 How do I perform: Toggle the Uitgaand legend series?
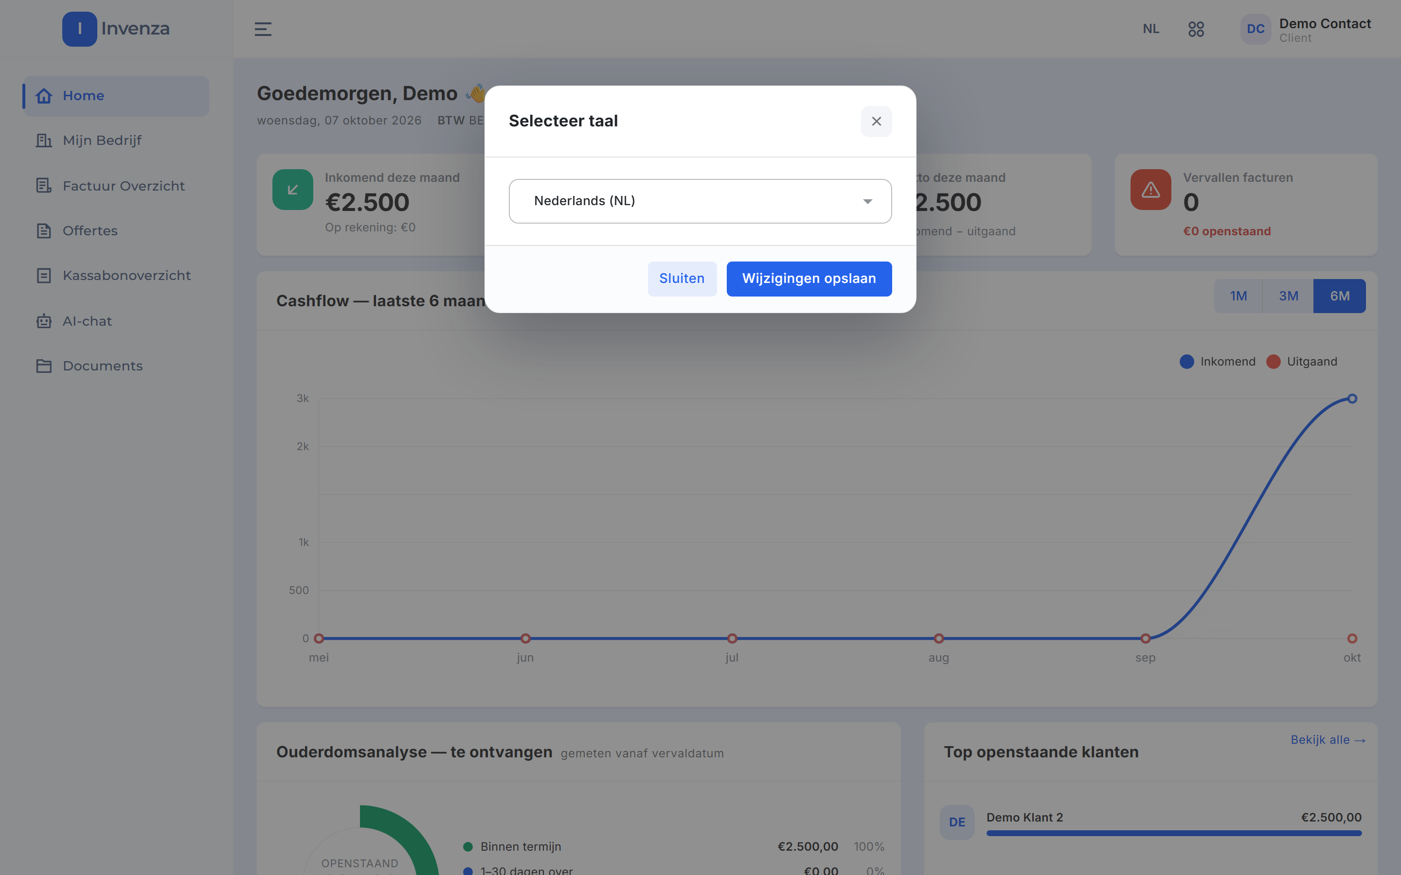pos(1301,362)
